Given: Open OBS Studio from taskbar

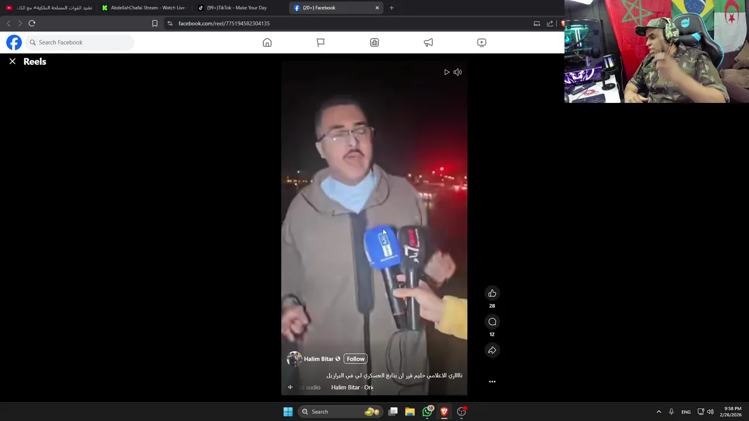Looking at the screenshot, I should click(462, 412).
